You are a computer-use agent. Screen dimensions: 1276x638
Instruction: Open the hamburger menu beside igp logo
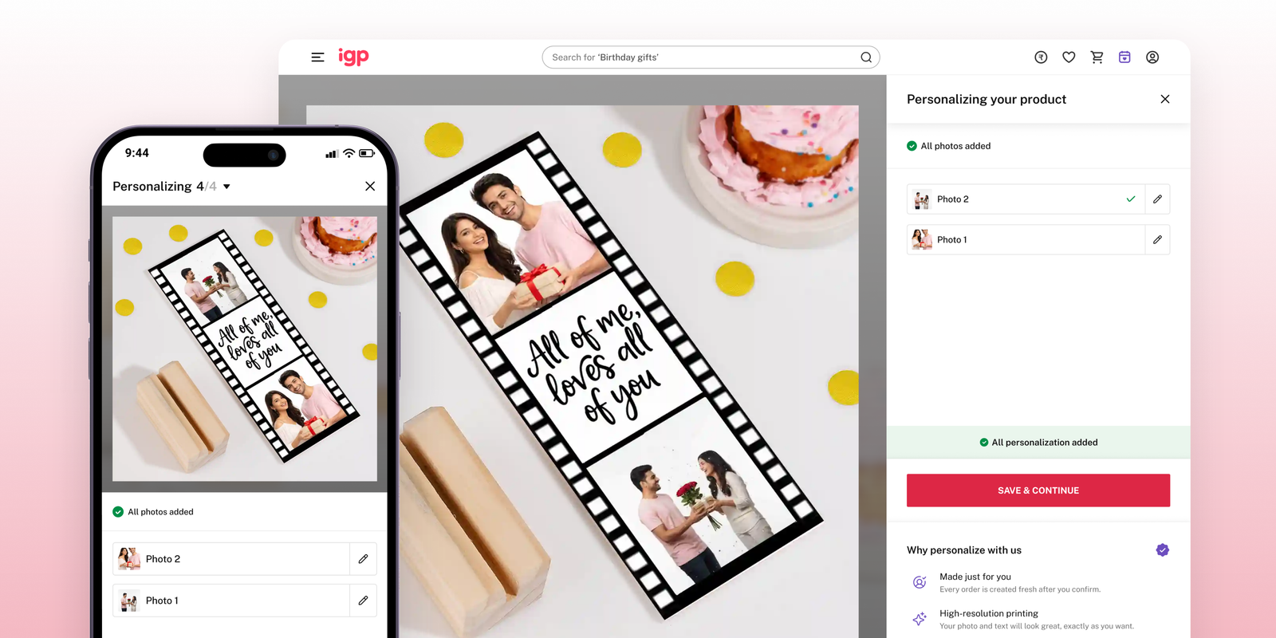(317, 57)
